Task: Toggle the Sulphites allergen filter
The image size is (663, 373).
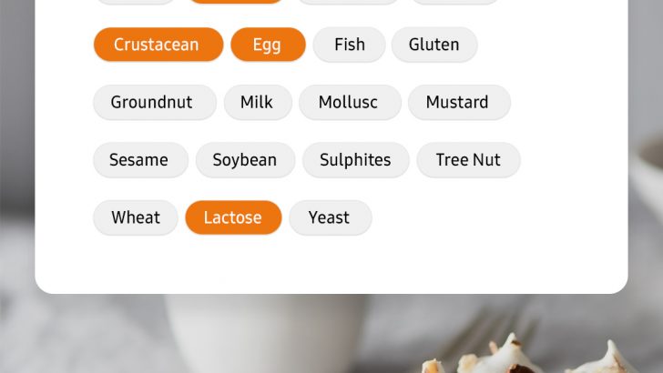Action: tap(355, 160)
